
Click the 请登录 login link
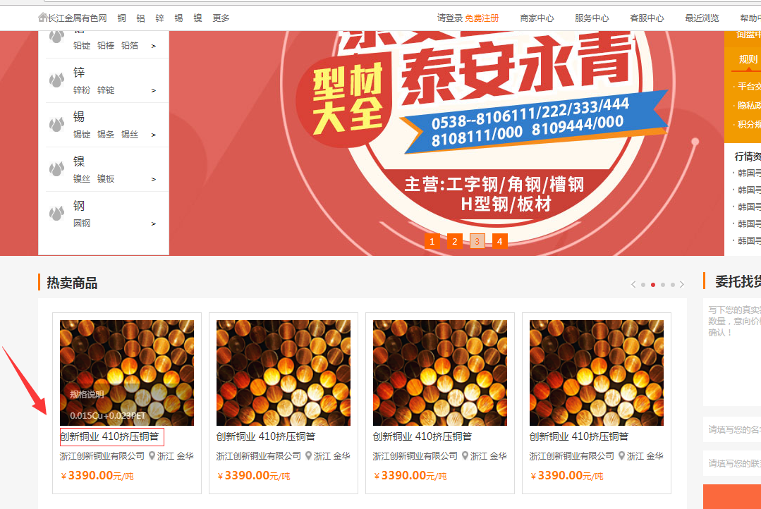click(450, 18)
